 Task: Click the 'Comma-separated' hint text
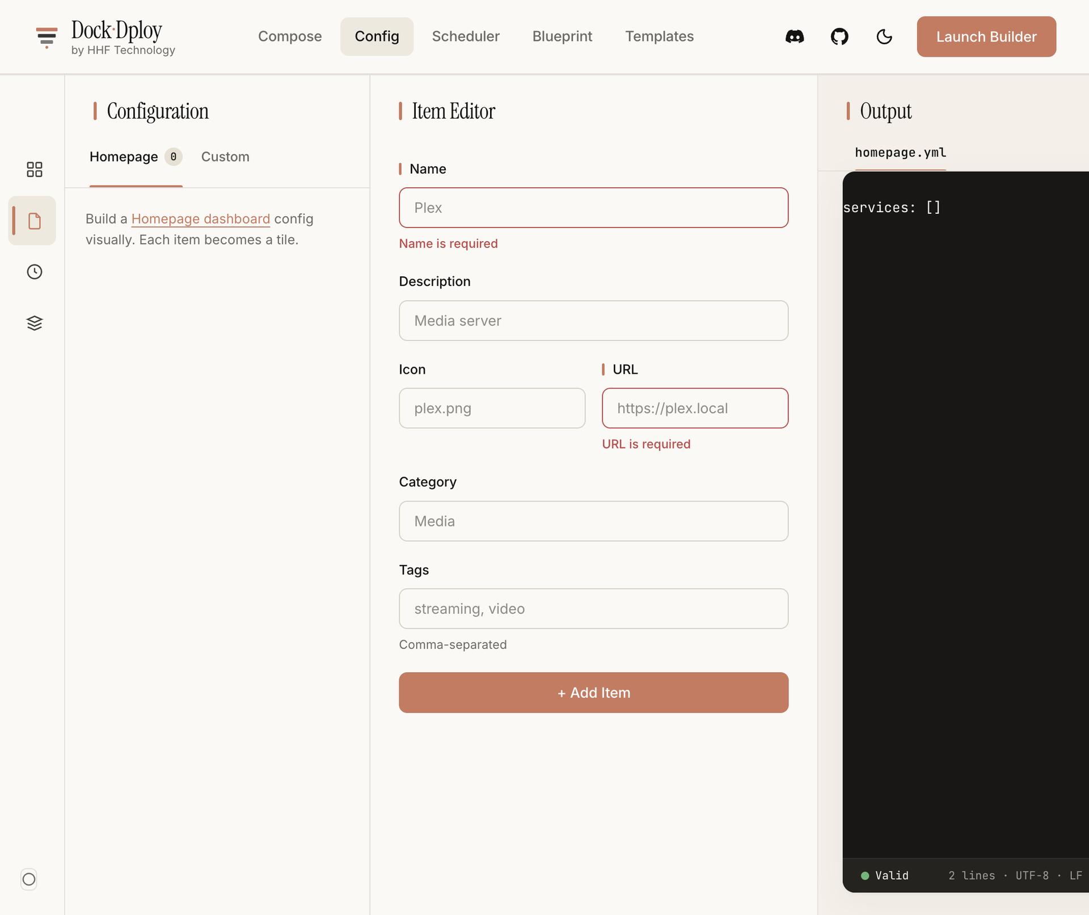point(453,645)
